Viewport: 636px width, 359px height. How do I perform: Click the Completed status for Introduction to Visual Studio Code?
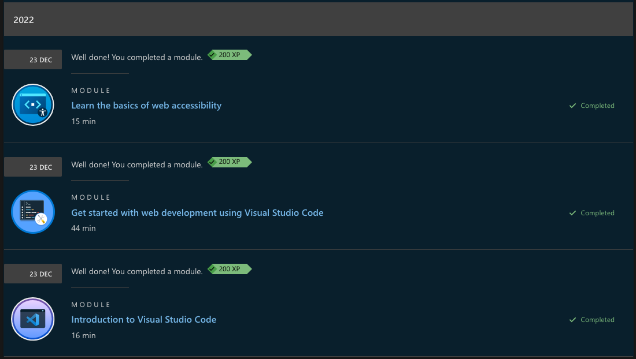[591, 320]
